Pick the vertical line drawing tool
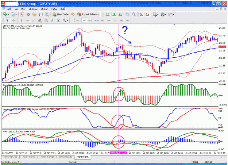 (21, 20)
